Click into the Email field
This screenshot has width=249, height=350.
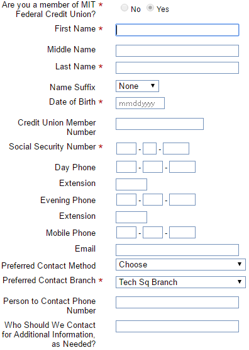pos(177,250)
